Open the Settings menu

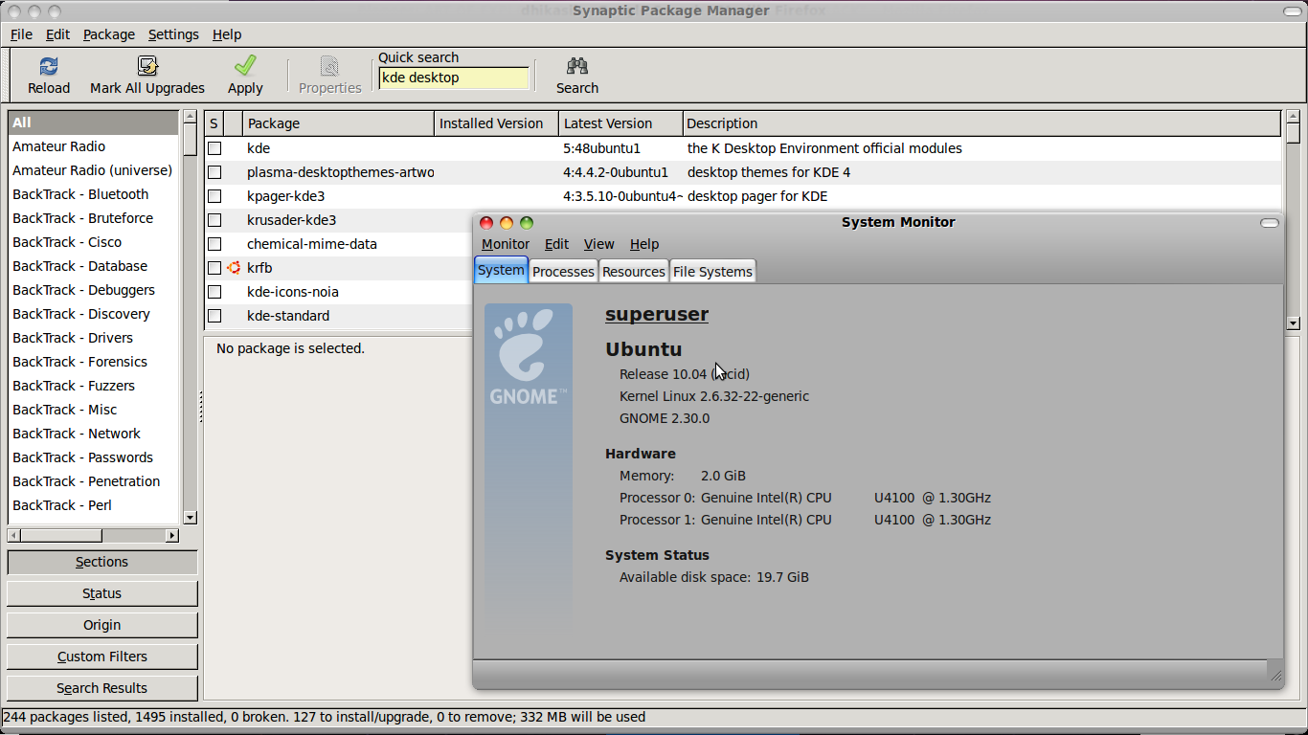coord(173,34)
